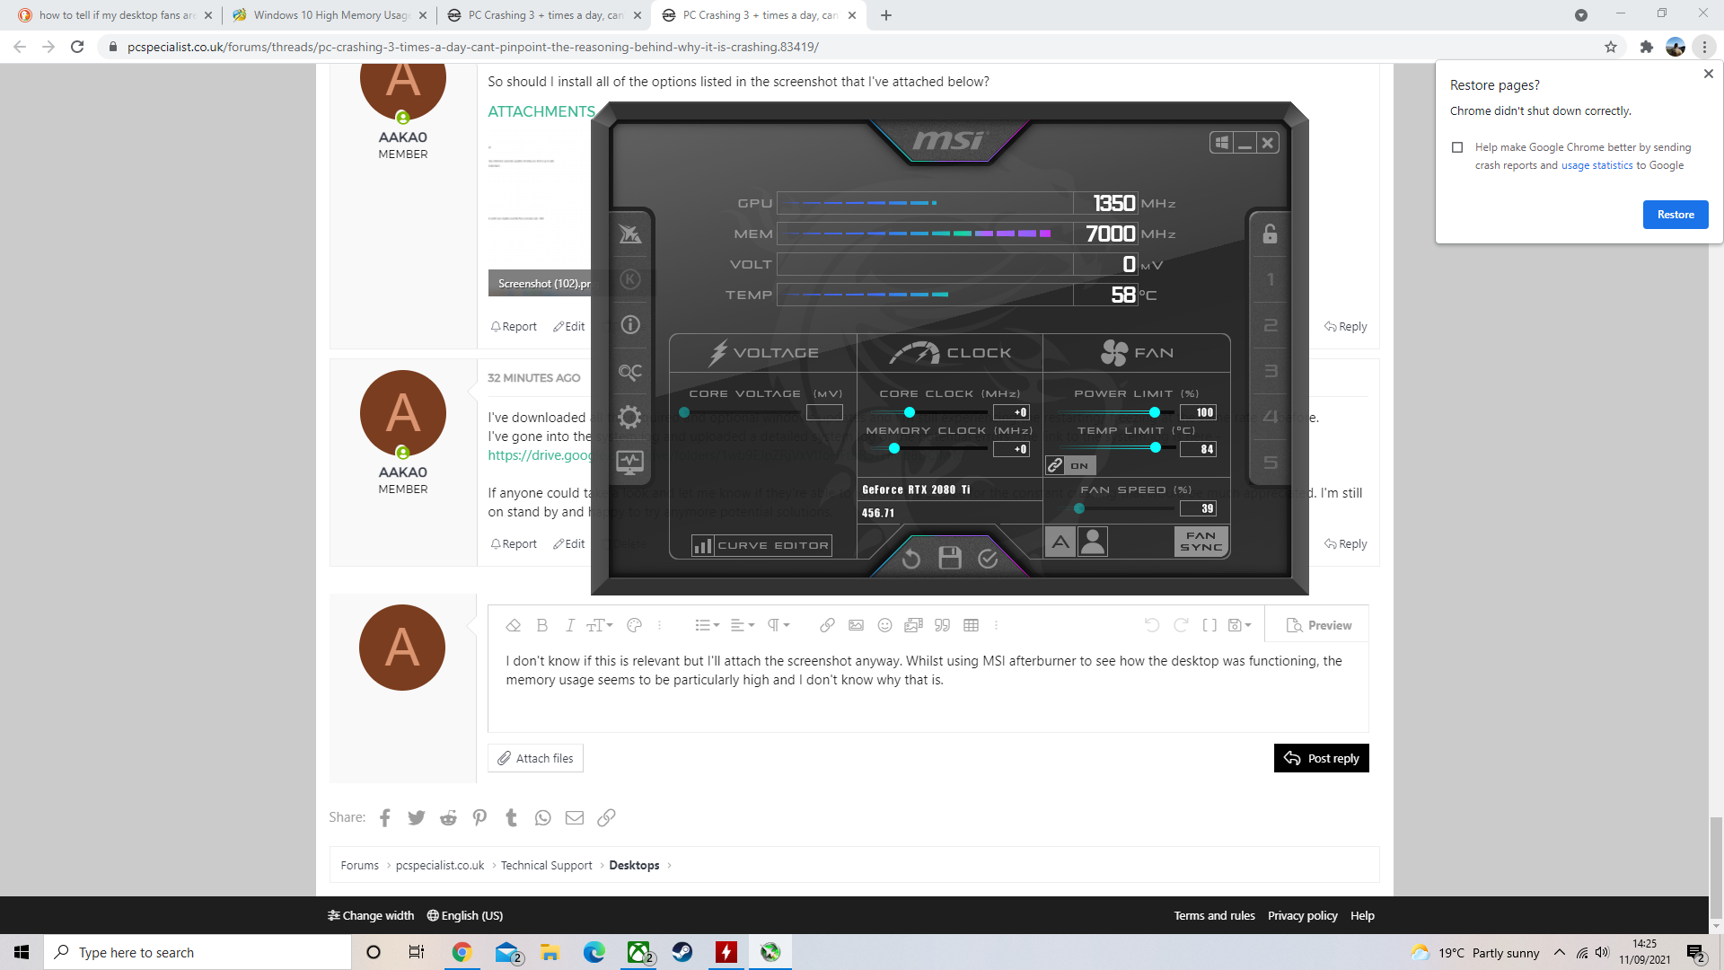Open Afterburner hardware monitor window icon

click(630, 463)
